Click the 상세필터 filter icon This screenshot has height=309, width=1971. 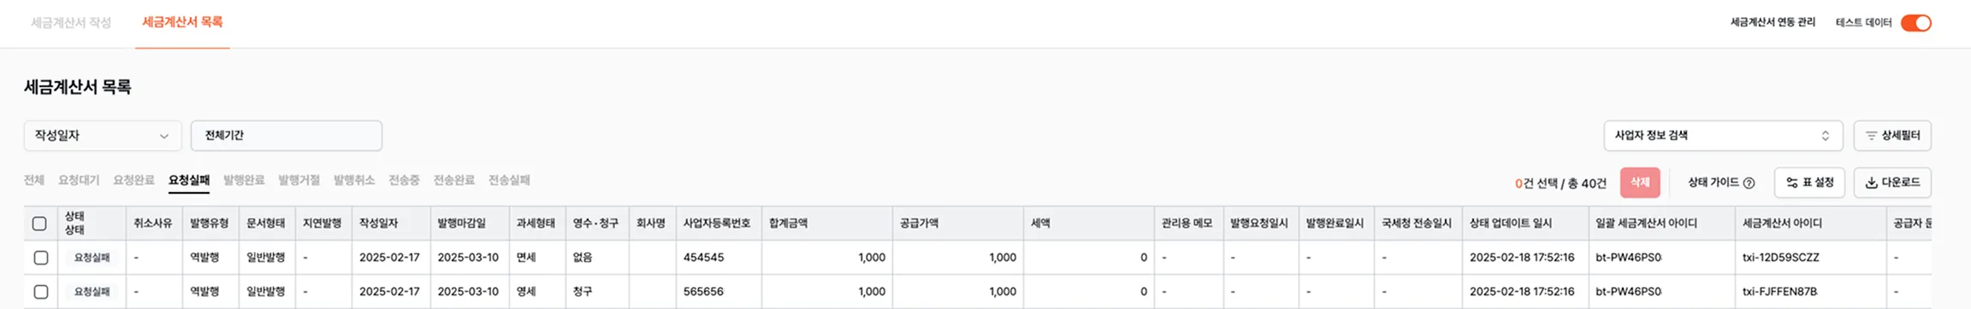[x=1871, y=136]
